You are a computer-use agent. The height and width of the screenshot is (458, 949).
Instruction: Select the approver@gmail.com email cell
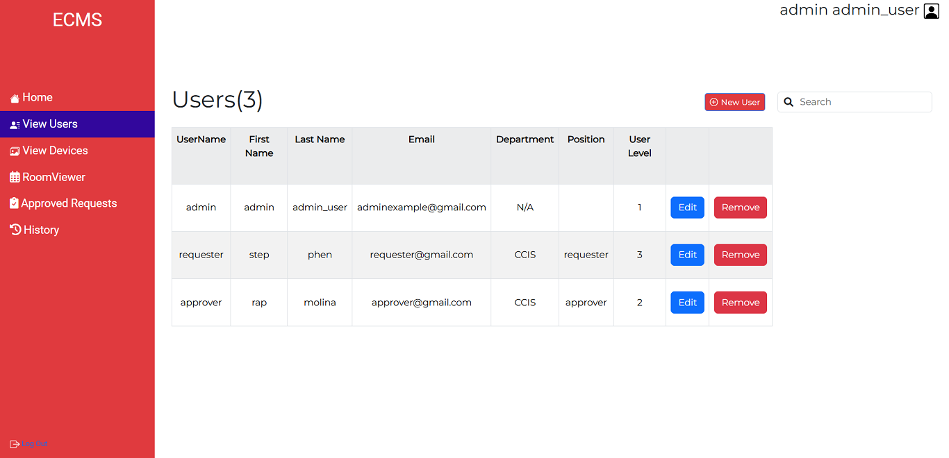(422, 303)
